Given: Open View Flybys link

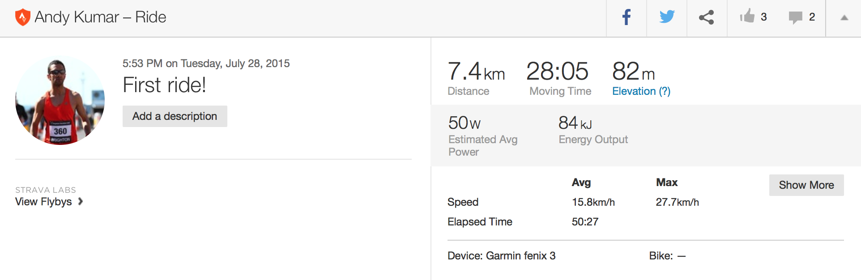Looking at the screenshot, I should (43, 202).
